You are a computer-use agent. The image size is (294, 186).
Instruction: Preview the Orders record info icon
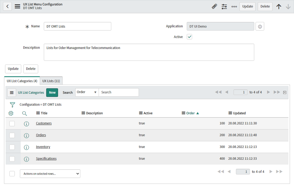coord(26,136)
